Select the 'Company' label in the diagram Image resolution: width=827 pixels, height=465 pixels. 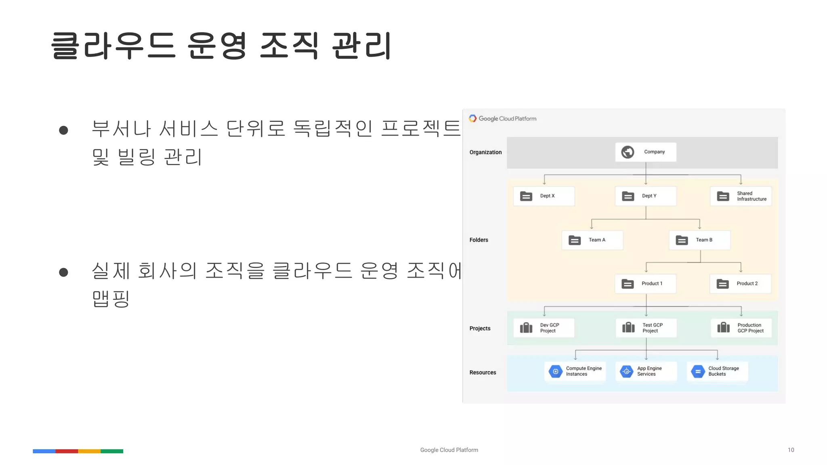coord(654,152)
